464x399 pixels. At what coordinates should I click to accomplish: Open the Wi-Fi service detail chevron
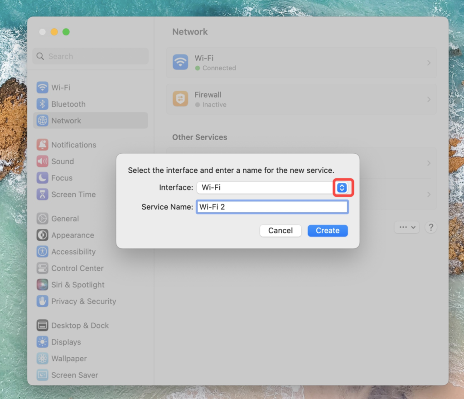(429, 63)
